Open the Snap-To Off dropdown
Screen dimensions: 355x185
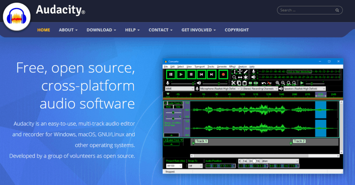pyautogui.click(x=195, y=166)
